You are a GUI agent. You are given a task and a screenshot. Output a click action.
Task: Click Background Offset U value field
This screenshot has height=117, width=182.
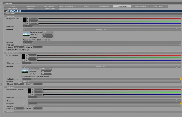(x=19, y=47)
